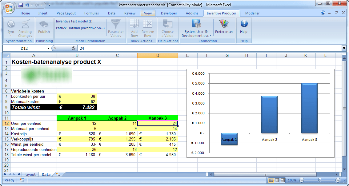349x186 pixels.
Task: Switch to the layout sheet tab
Action: (x=30, y=174)
